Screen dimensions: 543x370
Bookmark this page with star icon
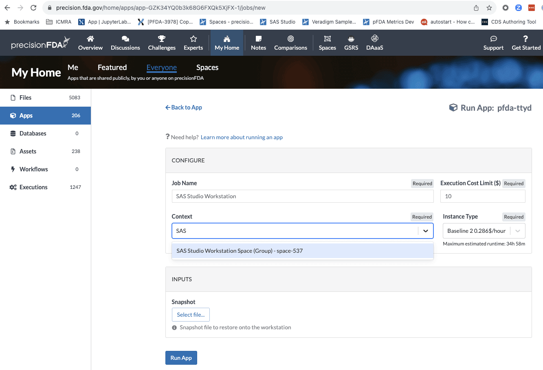[x=489, y=8]
